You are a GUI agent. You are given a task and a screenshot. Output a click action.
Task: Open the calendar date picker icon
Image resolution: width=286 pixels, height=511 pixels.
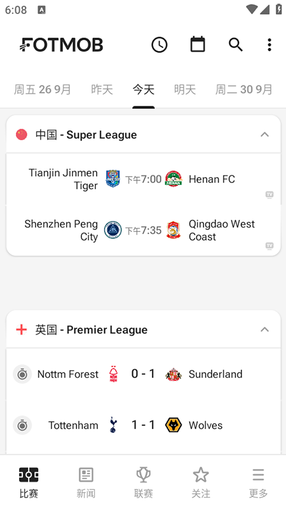[x=198, y=44]
